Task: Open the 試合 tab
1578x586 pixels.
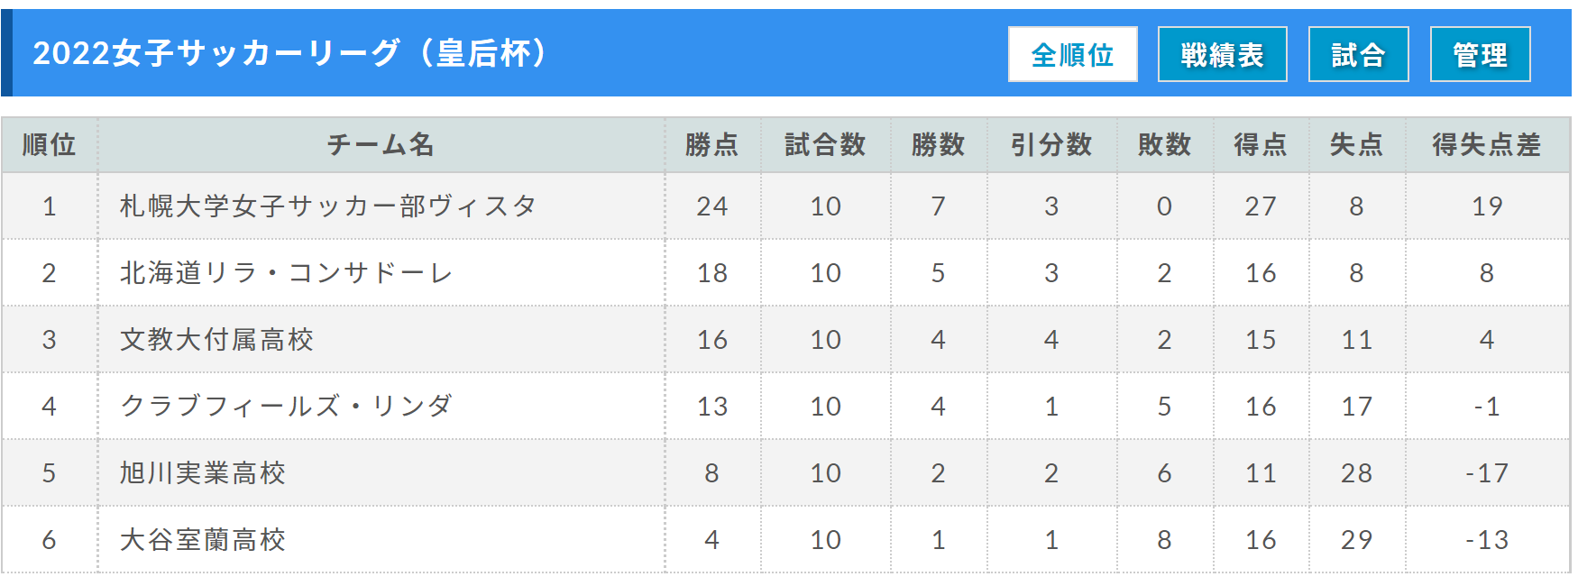Action: coord(1358,54)
